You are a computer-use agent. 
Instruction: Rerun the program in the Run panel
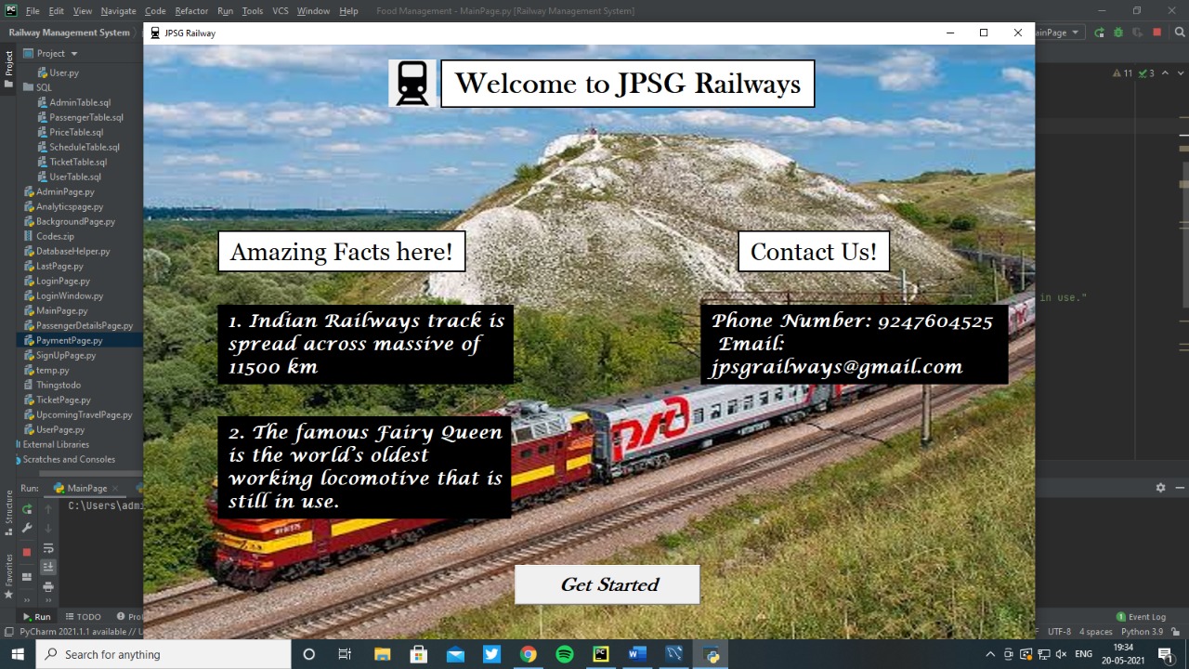27,509
